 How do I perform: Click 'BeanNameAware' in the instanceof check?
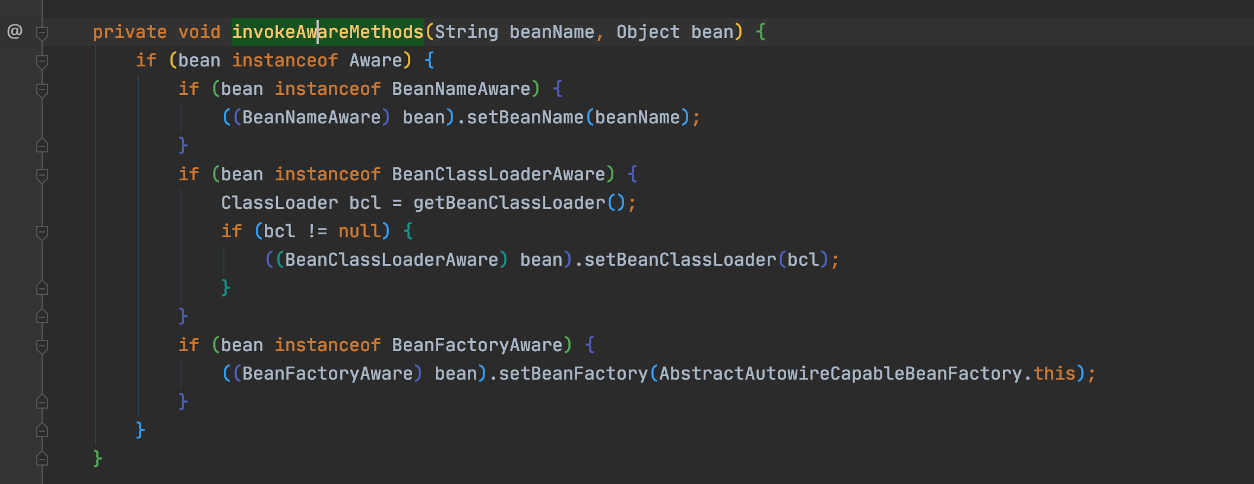[461, 88]
